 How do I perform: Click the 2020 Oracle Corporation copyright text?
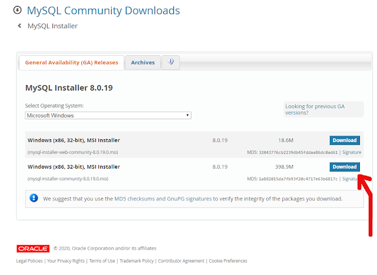[x=105, y=249]
